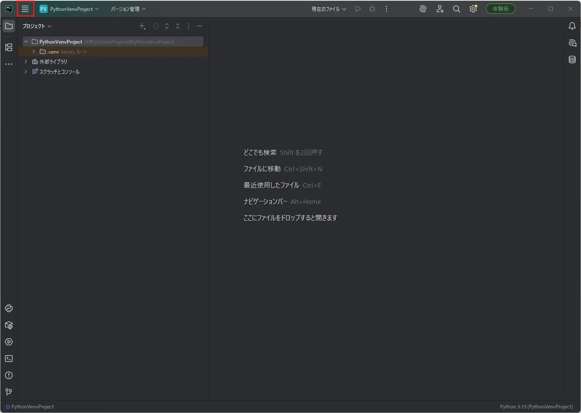The width and height of the screenshot is (581, 413).
Task: Click 最近使用したファイル hint text
Action: pyautogui.click(x=271, y=185)
